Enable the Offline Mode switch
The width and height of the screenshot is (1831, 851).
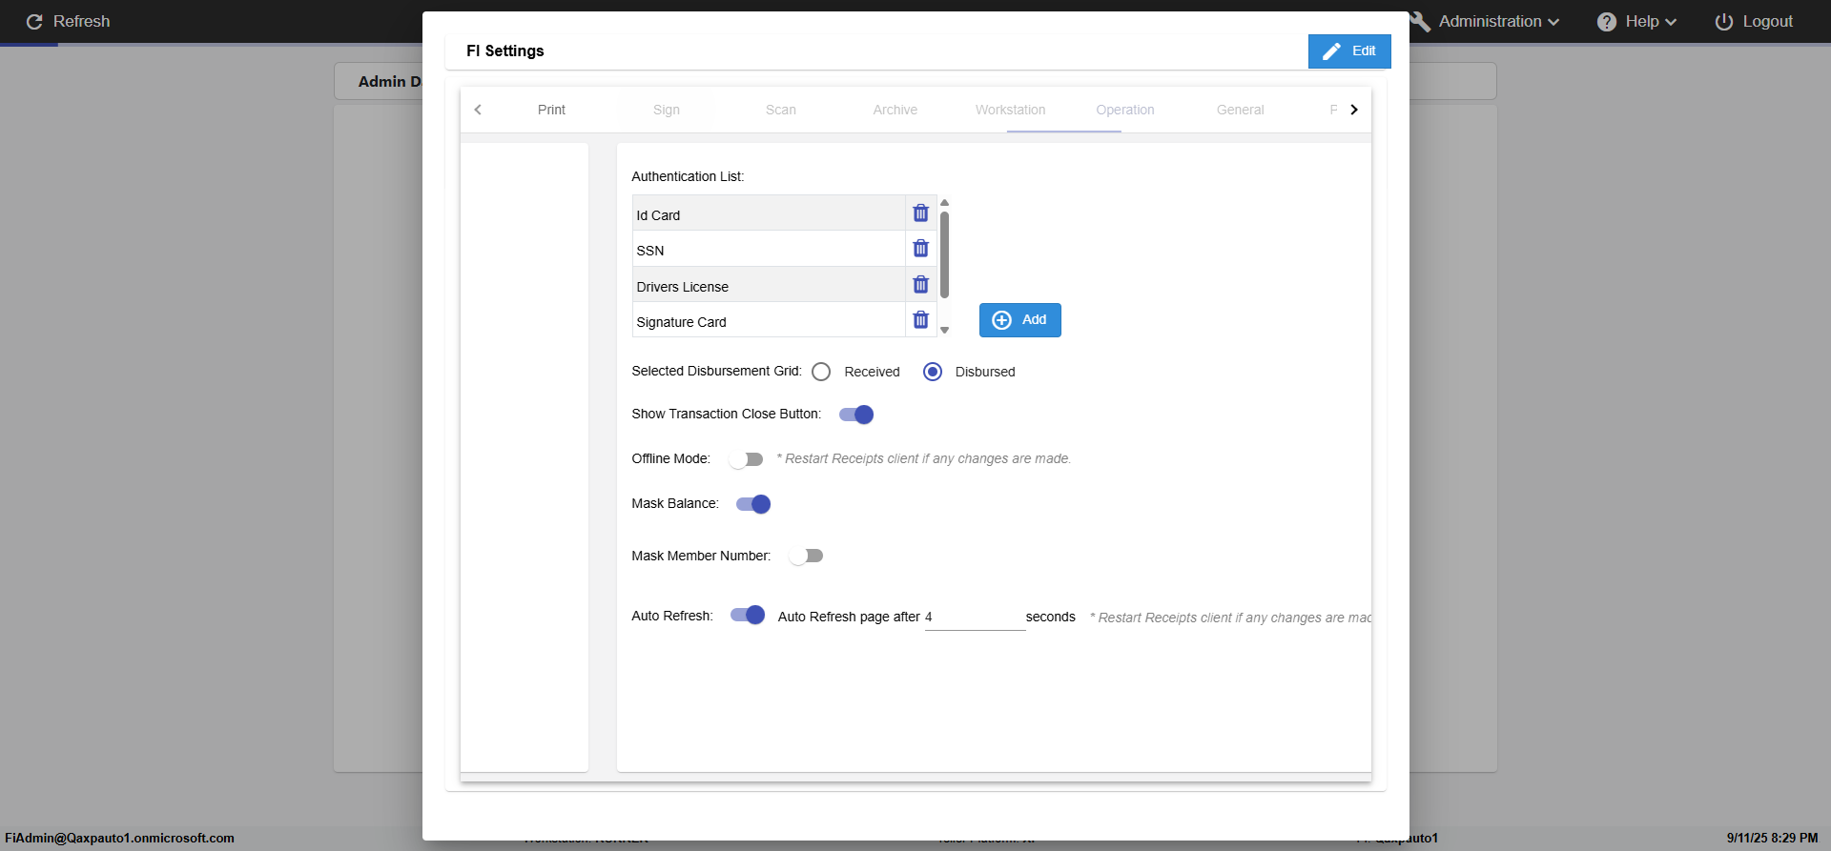point(746,459)
